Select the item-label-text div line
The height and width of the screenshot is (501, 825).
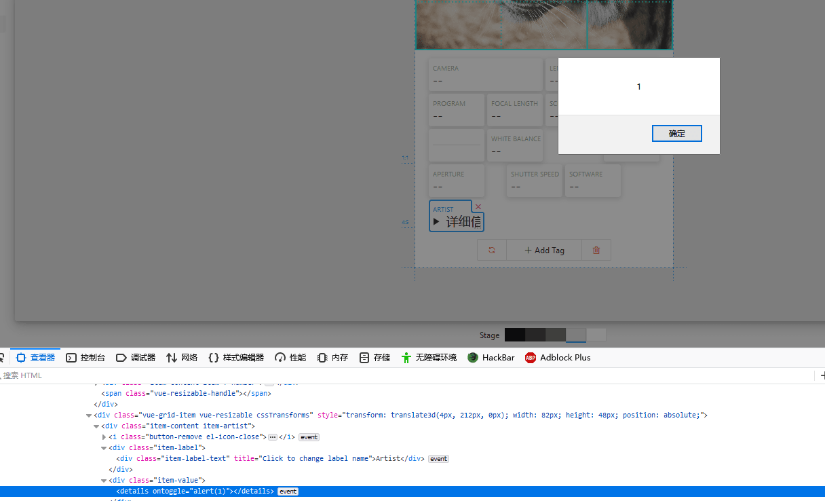(271, 459)
